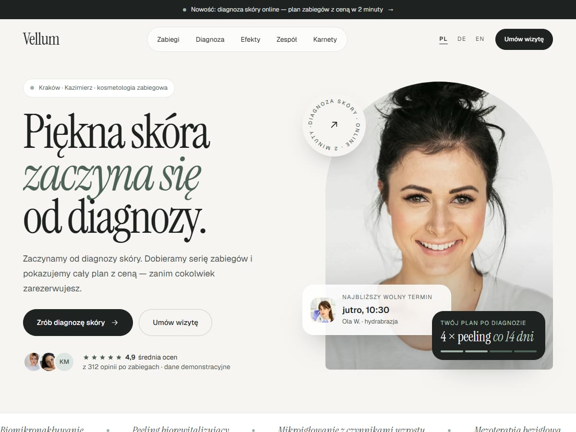This screenshot has width=576, height=432.
Task: Click the dot icon in the announcement bar
Action: [x=184, y=10]
